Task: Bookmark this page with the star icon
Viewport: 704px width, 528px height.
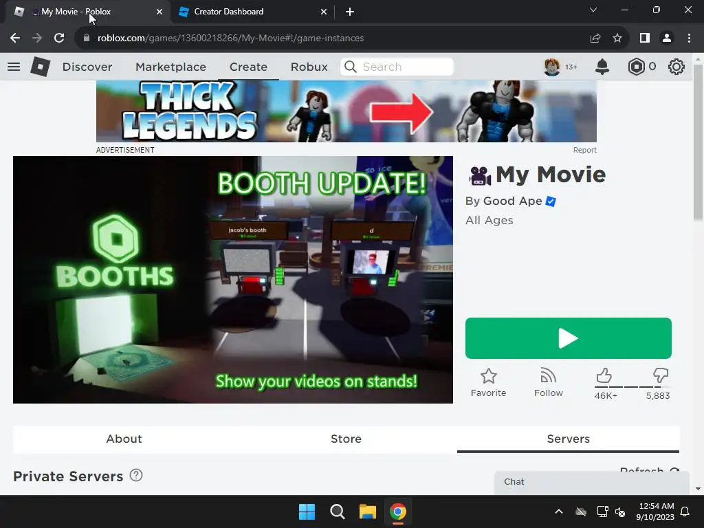Action: [617, 38]
